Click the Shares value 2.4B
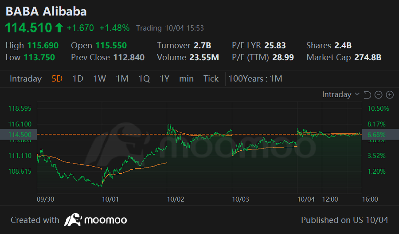This screenshot has height=234, width=399. pyautogui.click(x=343, y=46)
